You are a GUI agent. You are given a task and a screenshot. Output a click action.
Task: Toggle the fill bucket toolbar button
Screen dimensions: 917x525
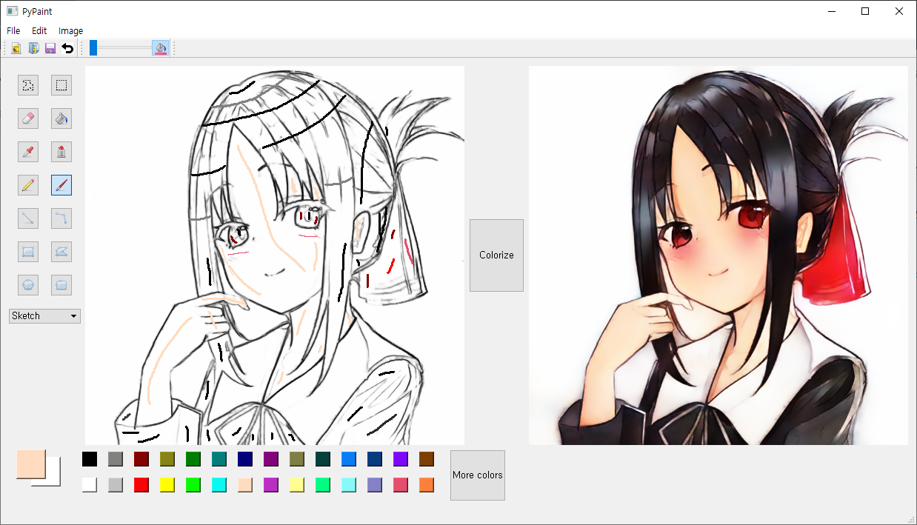pyautogui.click(x=161, y=48)
